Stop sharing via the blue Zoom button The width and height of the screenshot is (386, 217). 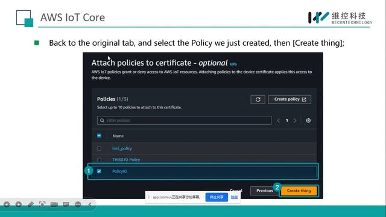tap(217, 197)
